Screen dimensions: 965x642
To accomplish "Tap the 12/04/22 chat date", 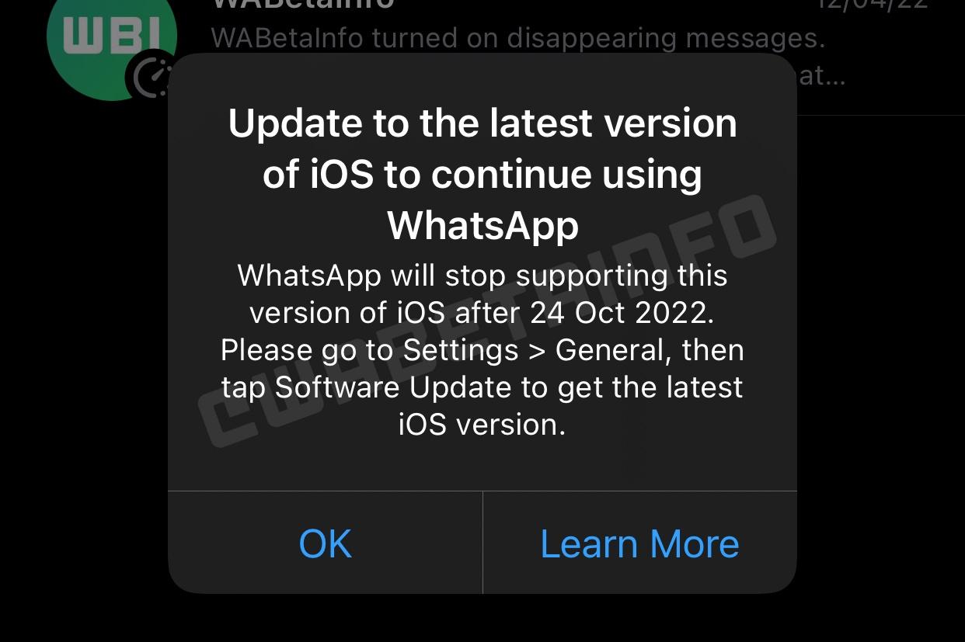I will click(872, 4).
